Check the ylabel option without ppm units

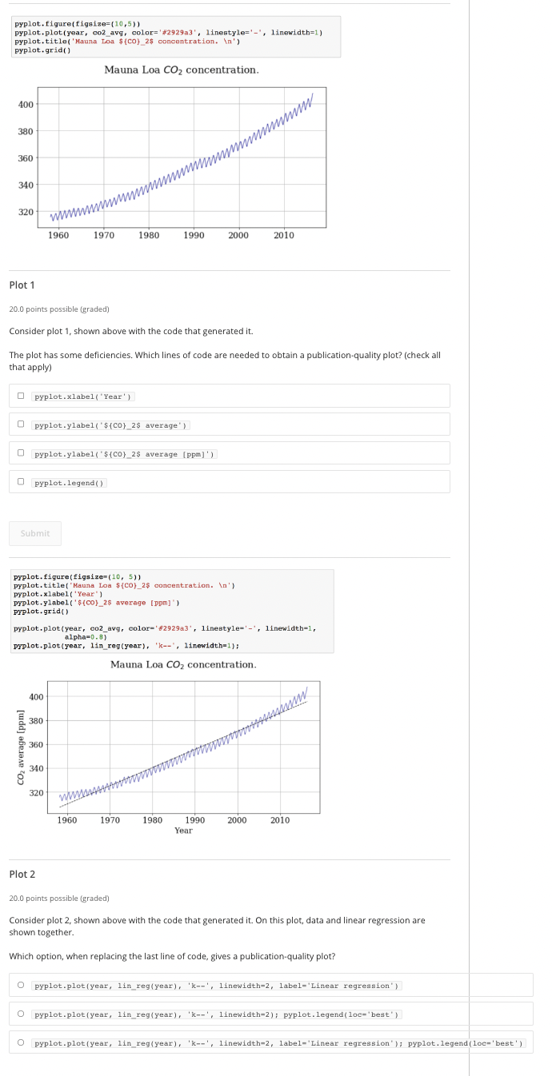(x=21, y=425)
